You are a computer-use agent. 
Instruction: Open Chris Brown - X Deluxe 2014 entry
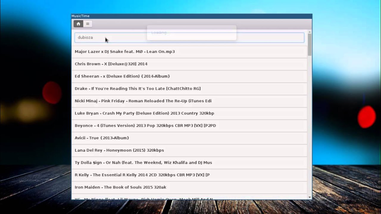click(x=189, y=64)
